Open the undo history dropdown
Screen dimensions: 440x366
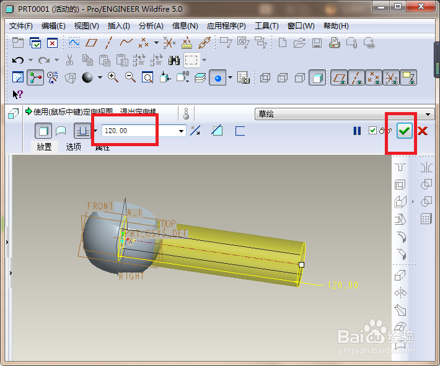pos(30,60)
